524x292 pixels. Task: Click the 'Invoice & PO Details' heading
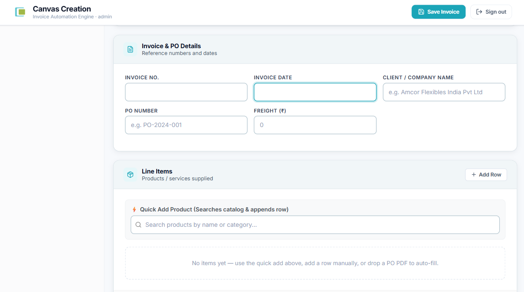click(171, 46)
